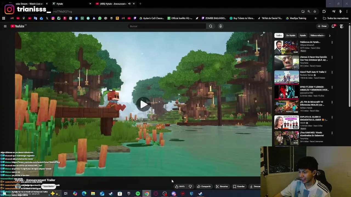Open Grand Theft Auto VI Trailer 2 thumbnail
This screenshot has width=351, height=197.
pyautogui.click(x=287, y=77)
